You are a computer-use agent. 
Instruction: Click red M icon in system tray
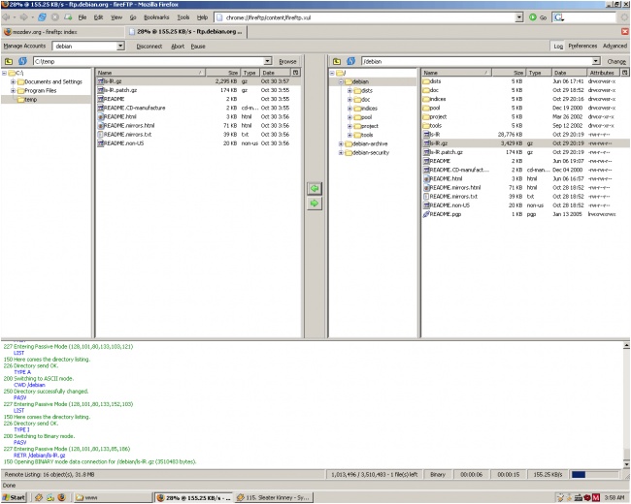click(x=596, y=497)
